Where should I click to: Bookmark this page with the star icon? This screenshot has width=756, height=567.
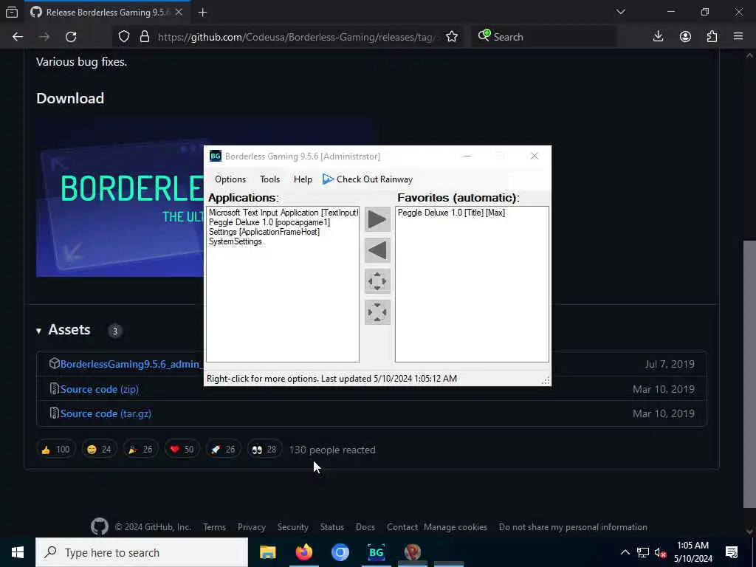click(x=452, y=37)
